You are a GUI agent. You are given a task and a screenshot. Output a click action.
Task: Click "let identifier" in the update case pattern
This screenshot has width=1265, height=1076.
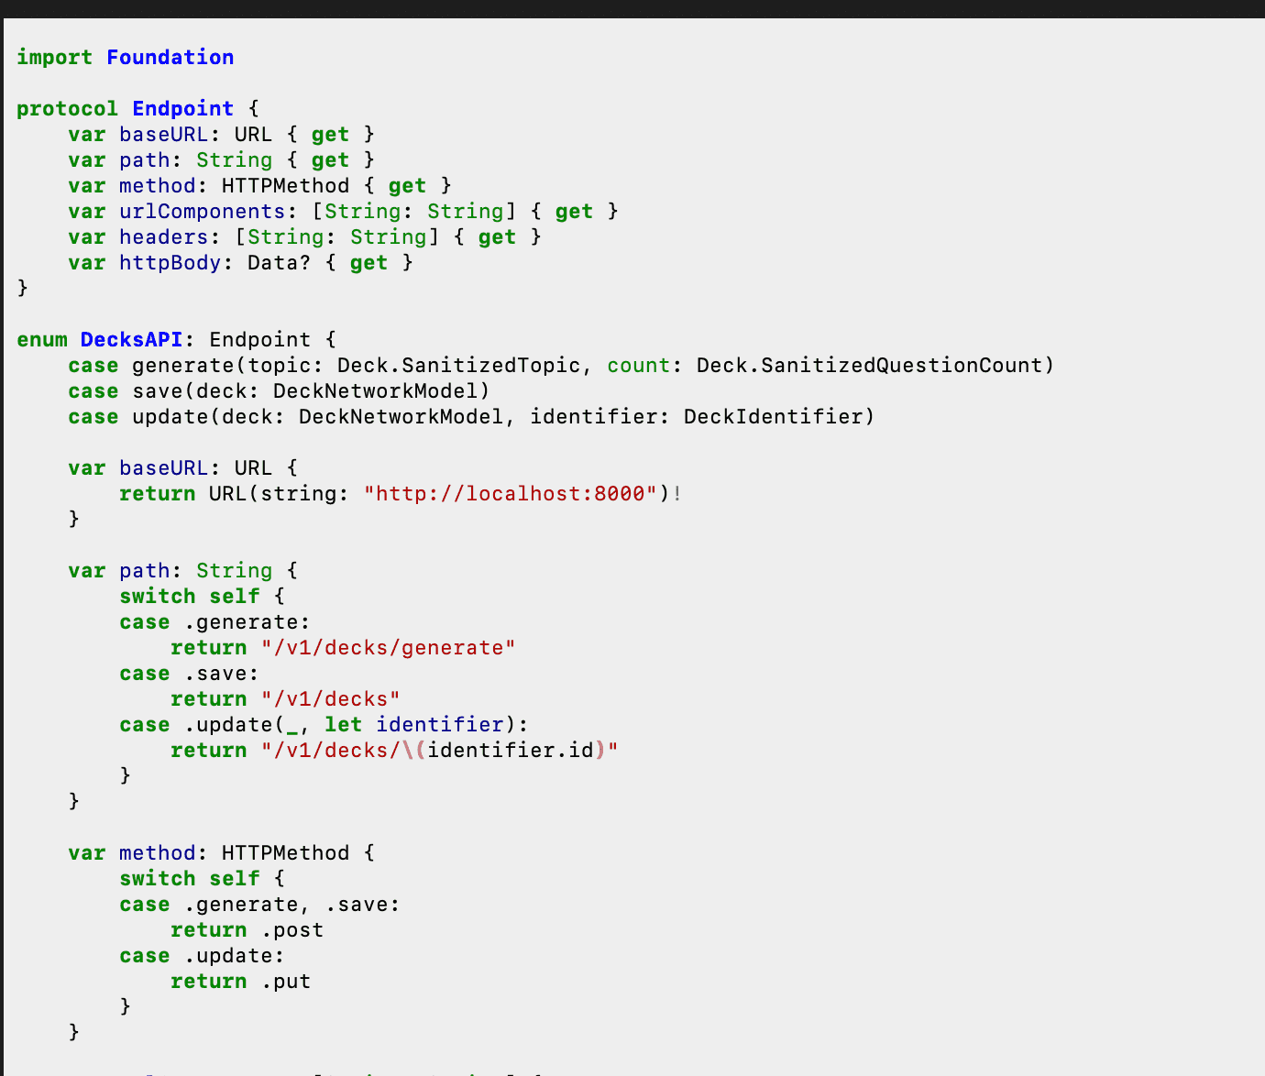click(414, 724)
